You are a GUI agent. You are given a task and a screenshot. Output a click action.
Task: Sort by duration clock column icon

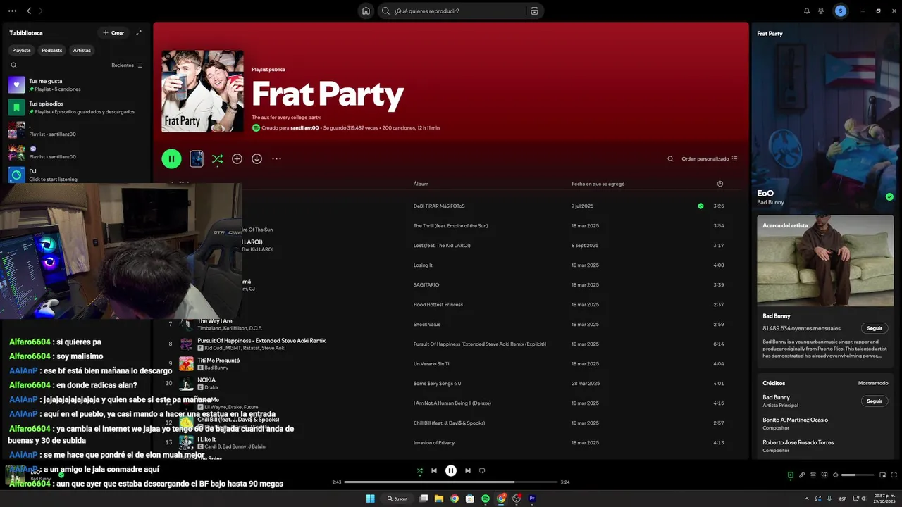(x=719, y=184)
